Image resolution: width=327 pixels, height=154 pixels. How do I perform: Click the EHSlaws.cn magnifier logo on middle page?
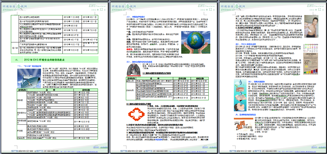(128, 7)
